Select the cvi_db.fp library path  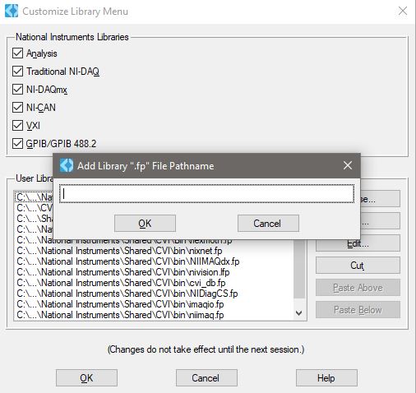click(x=121, y=283)
